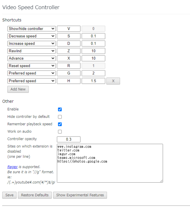Expand the Advance action dropdown
The image size is (190, 208).
31,58
